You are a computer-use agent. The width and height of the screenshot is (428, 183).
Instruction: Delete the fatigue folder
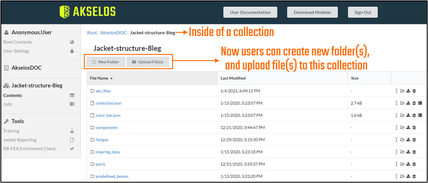[414, 140]
